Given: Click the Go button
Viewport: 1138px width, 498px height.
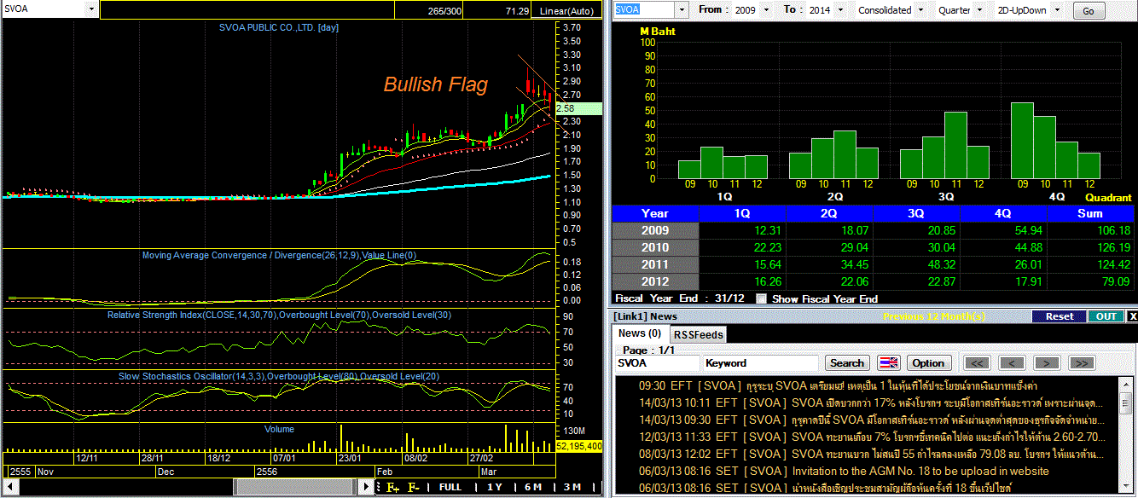Looking at the screenshot, I should pos(1088,11).
